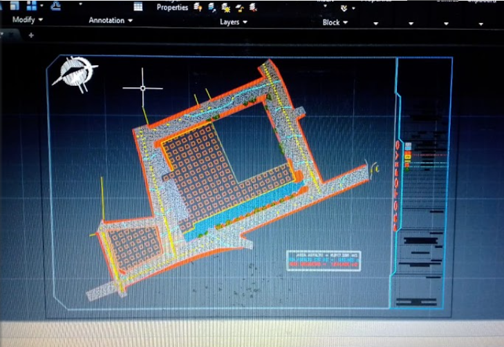This screenshot has width=504, height=347.
Task: Click the layer icon with orange padlock
Action: (239, 8)
